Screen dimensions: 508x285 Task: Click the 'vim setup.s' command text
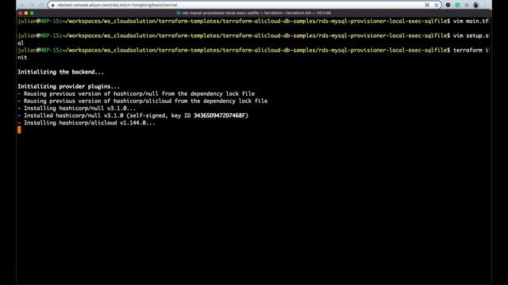point(471,36)
